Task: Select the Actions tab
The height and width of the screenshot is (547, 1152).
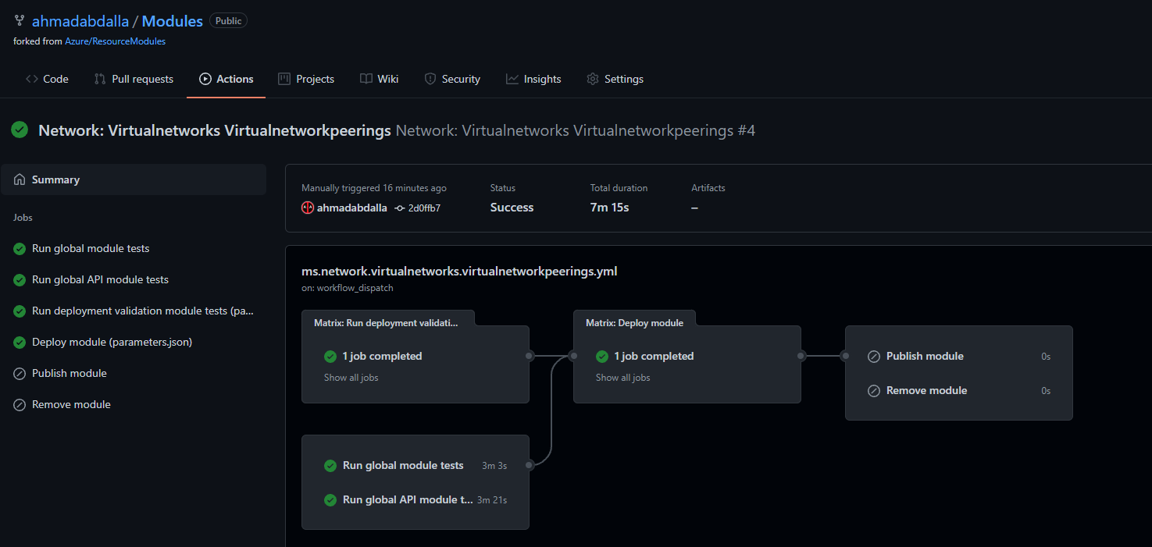Action: pos(226,79)
